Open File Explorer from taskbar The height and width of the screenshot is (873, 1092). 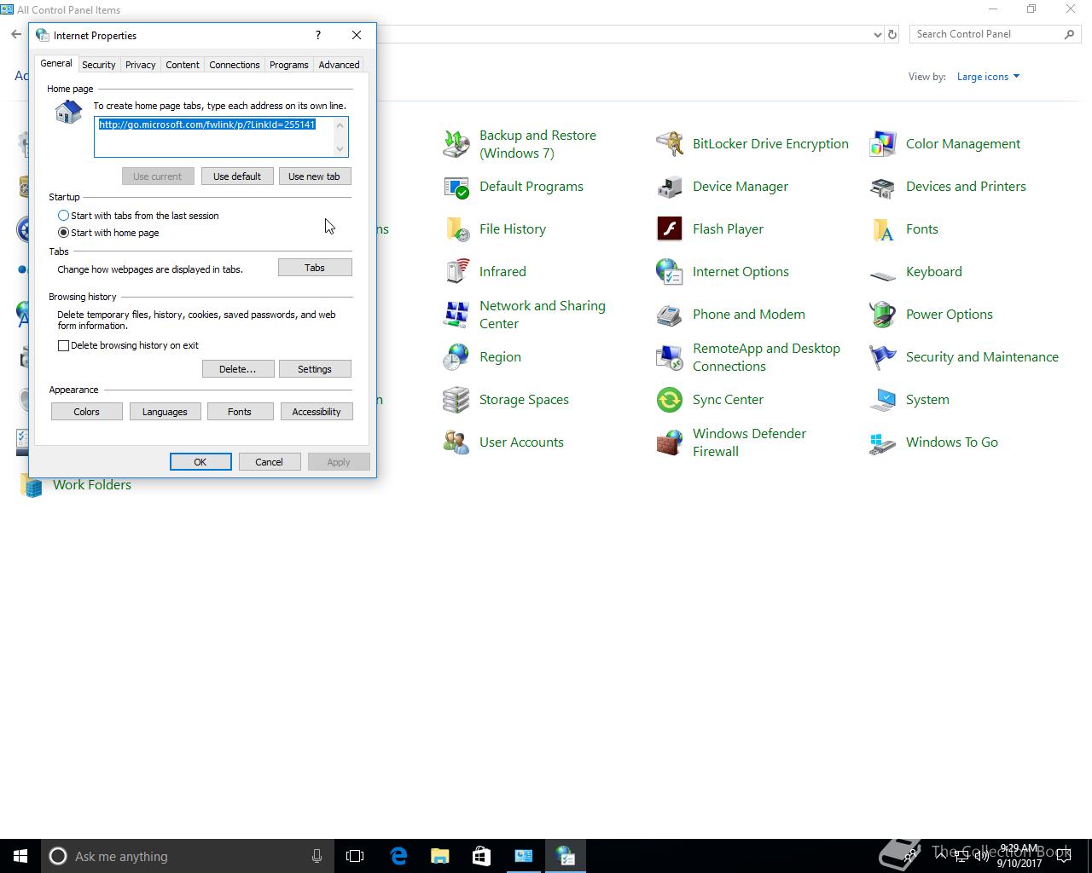tap(439, 856)
